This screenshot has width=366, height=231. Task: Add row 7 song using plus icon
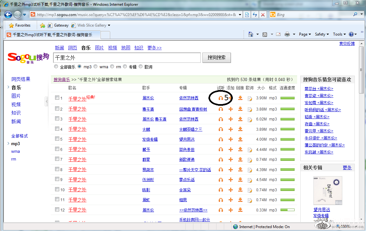coord(231,160)
